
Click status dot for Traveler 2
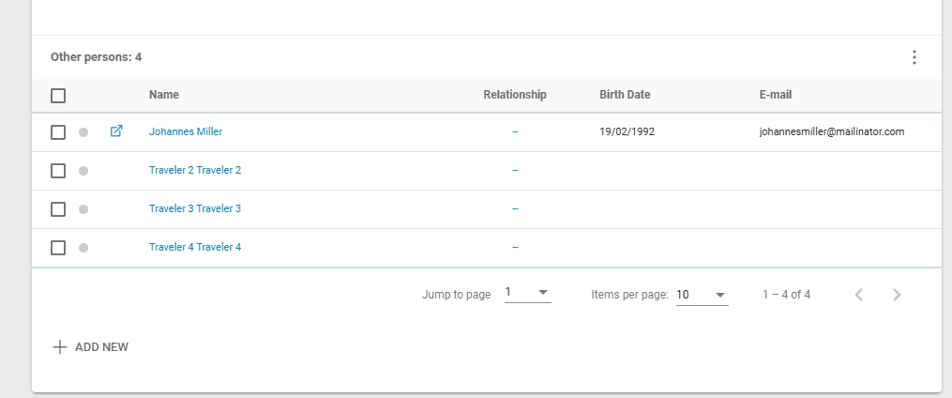(83, 171)
